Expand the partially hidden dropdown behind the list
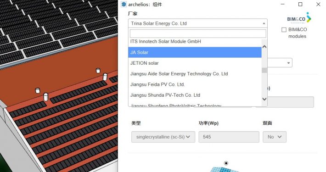Screen dimensions: 326x172 tap(288, 63)
